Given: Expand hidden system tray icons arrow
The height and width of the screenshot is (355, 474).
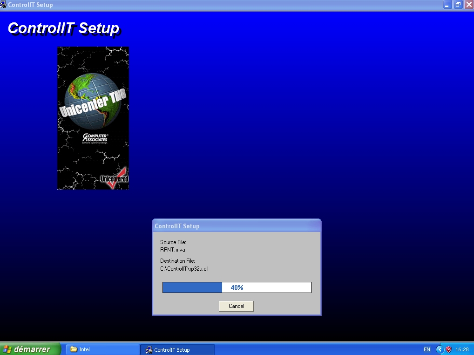Looking at the screenshot, I should tap(440, 349).
